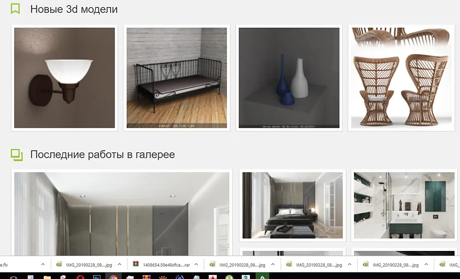Expand options of the IMG jpg left of the .rar
The width and height of the screenshot is (460, 279).
(x=119, y=264)
